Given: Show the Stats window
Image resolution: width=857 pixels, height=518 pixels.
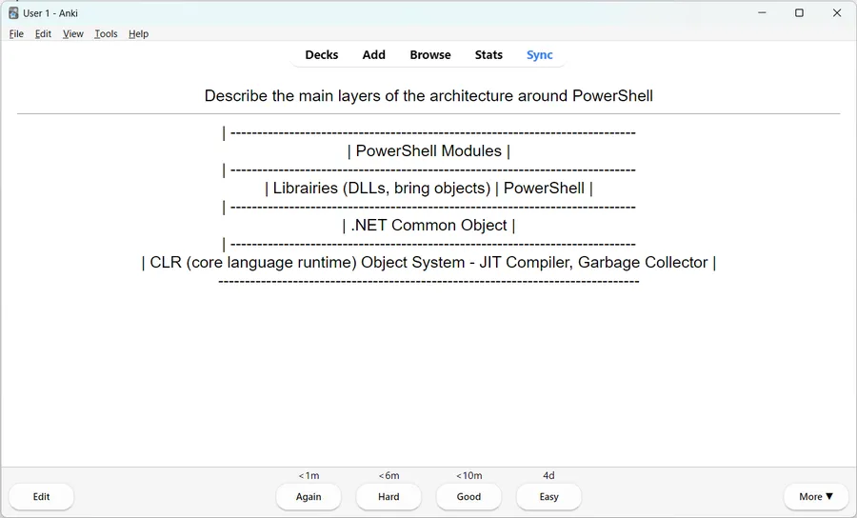Looking at the screenshot, I should [488, 54].
